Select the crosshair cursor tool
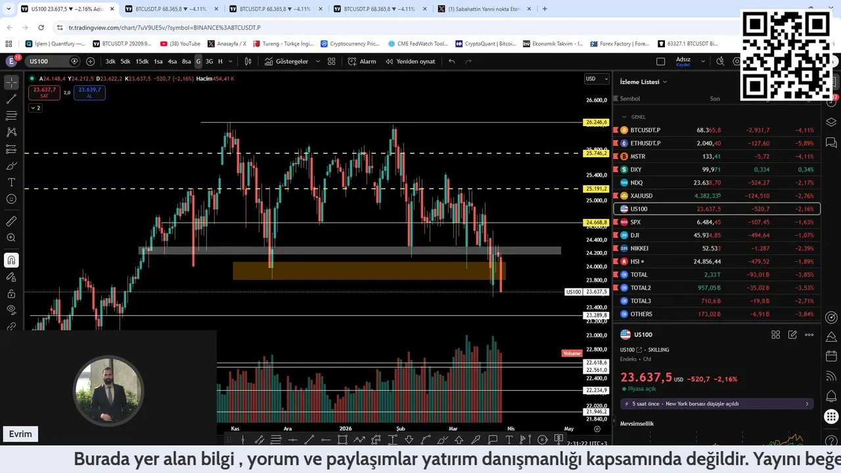The height and width of the screenshot is (473, 841). point(11,83)
